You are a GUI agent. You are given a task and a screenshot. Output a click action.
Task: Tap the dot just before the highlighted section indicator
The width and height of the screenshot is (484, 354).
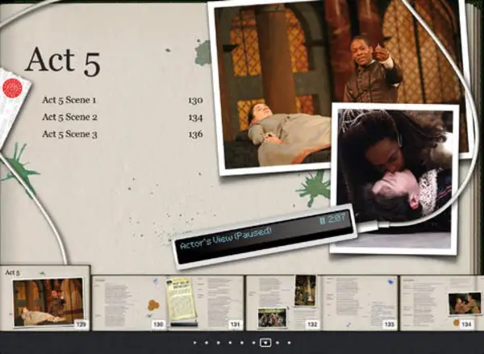click(x=253, y=343)
